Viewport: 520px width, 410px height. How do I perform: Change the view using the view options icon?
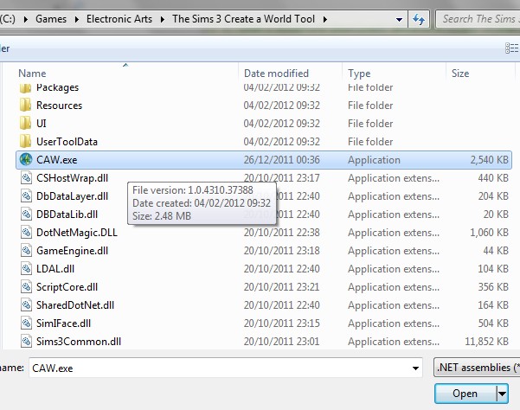(x=512, y=48)
